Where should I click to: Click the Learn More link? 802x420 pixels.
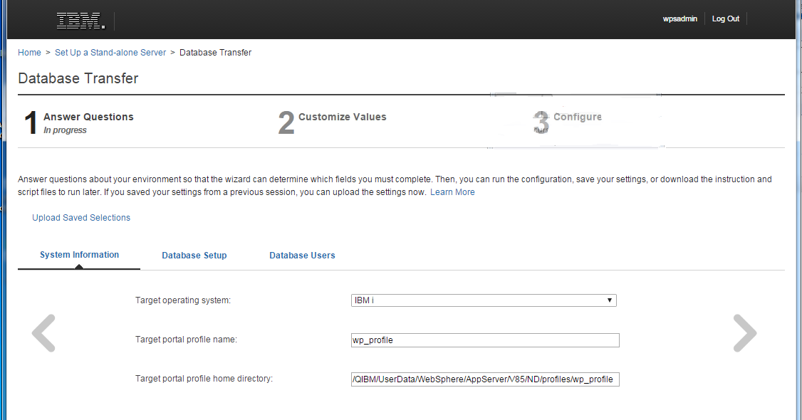point(452,192)
